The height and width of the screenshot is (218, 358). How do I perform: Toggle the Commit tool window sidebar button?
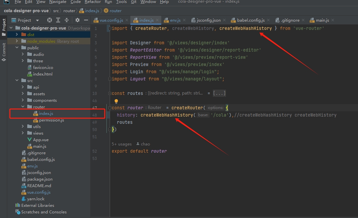coord(4,50)
